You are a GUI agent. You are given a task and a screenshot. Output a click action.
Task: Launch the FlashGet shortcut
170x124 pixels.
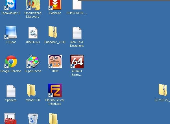point(55,5)
